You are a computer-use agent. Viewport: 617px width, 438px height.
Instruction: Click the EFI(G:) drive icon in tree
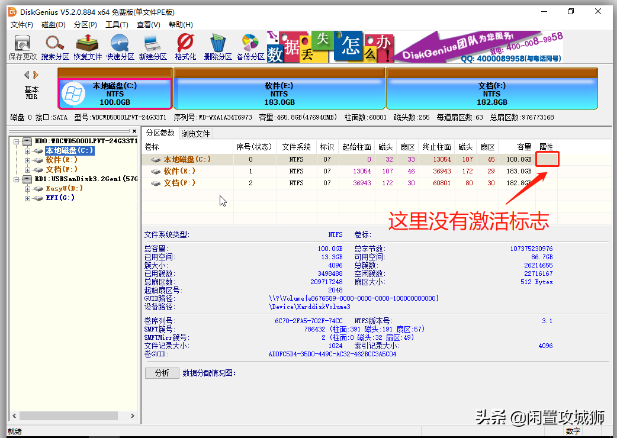tap(38, 198)
